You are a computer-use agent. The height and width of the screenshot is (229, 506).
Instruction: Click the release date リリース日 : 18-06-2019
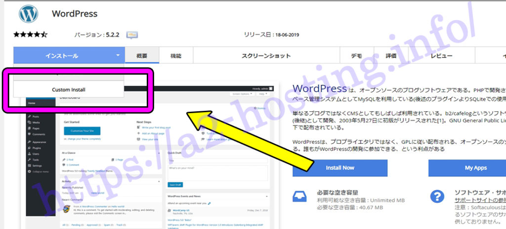click(271, 35)
